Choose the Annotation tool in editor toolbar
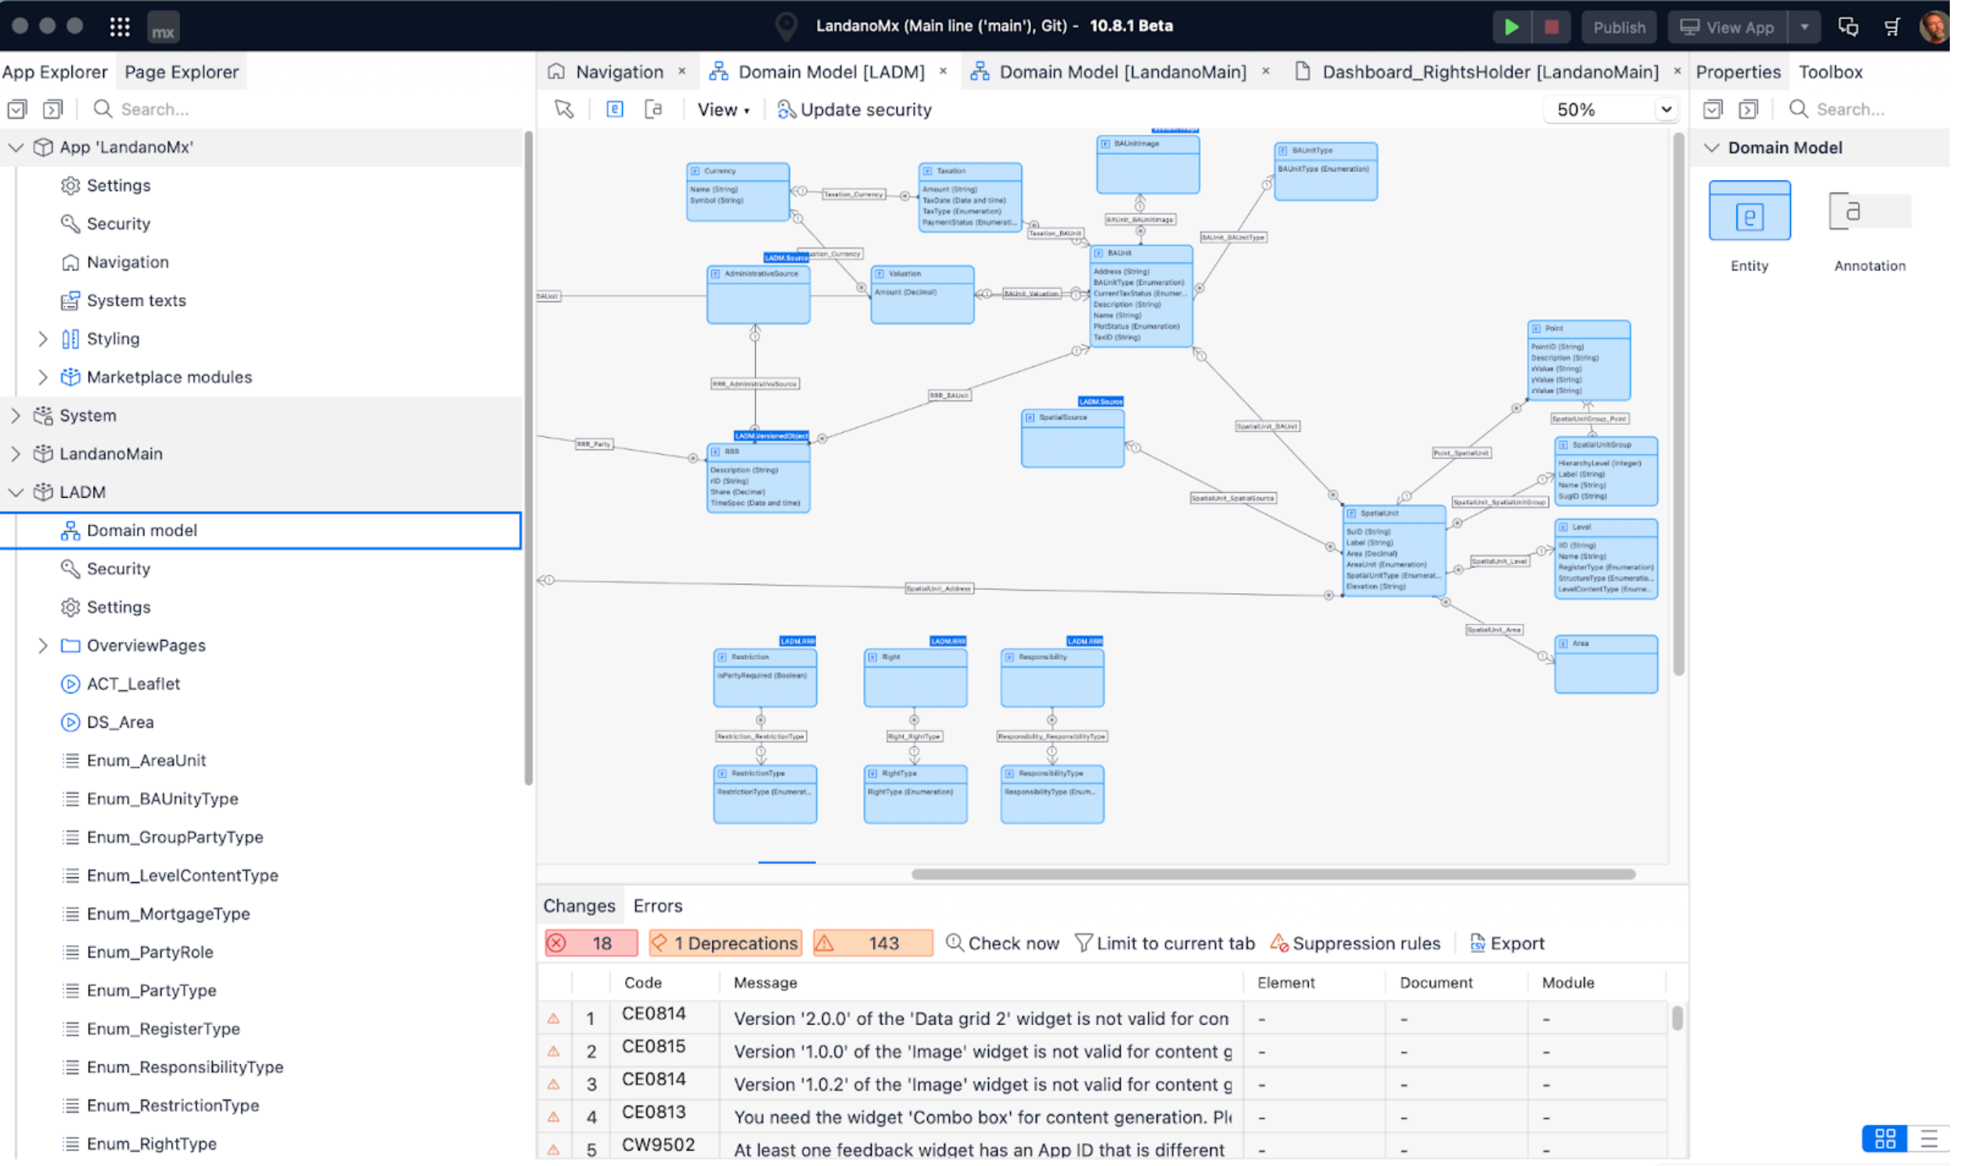Image resolution: width=1967 pixels, height=1166 pixels. [x=653, y=110]
